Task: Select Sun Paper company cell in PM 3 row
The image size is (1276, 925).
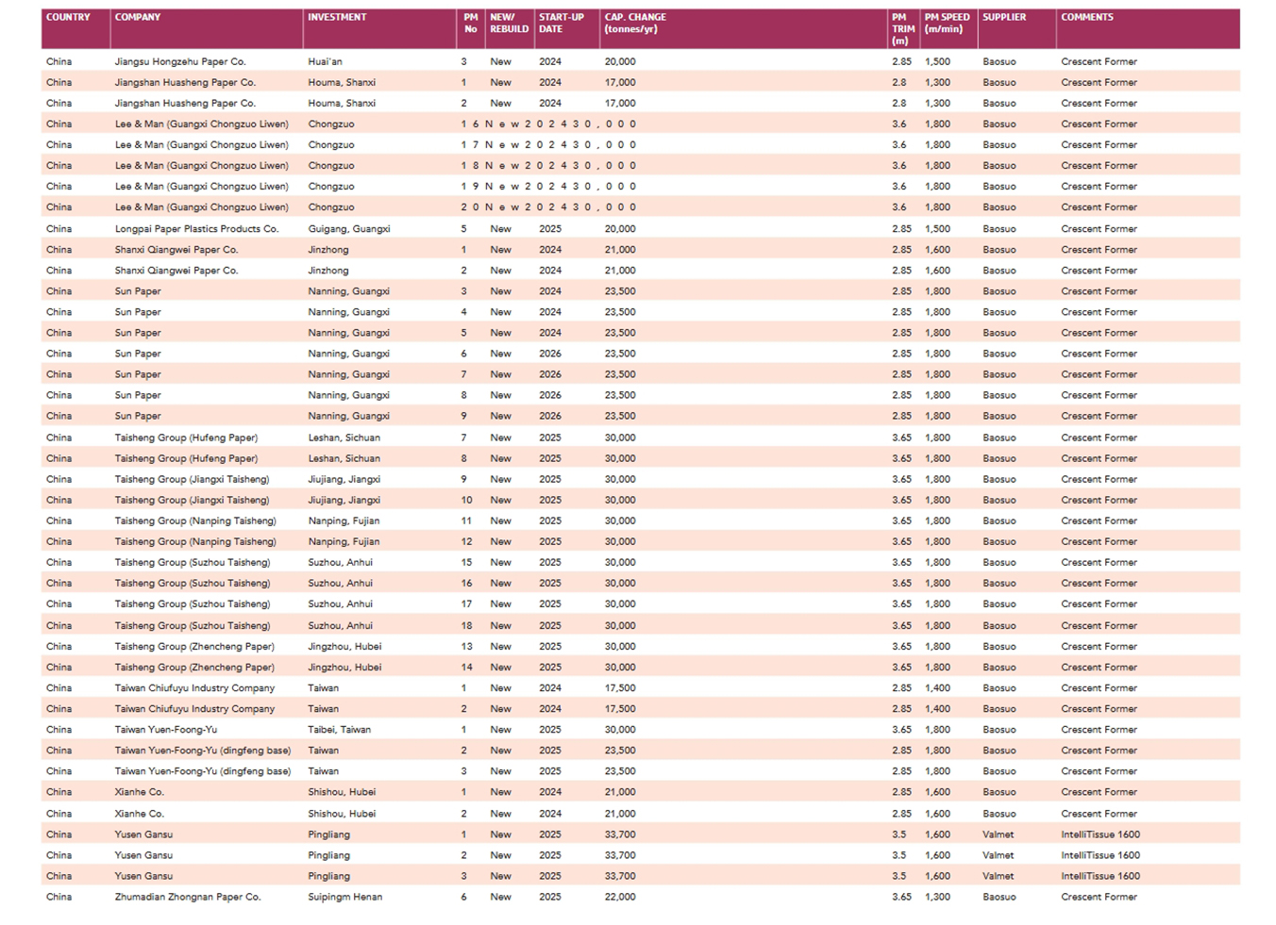Action: [x=138, y=290]
